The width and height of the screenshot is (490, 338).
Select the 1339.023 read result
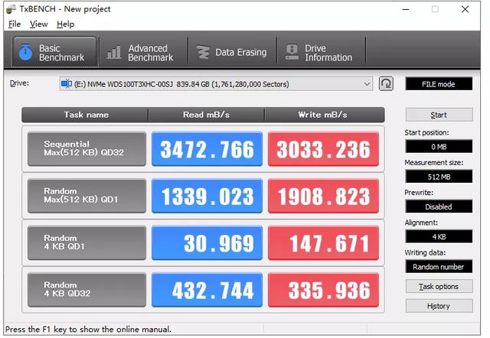tap(207, 196)
